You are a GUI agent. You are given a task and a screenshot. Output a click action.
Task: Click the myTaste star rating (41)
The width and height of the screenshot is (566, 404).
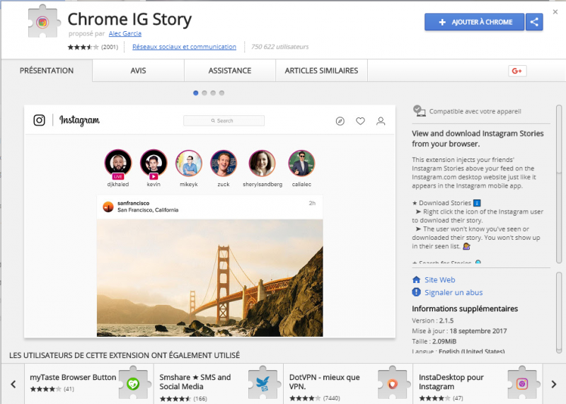tap(45, 389)
